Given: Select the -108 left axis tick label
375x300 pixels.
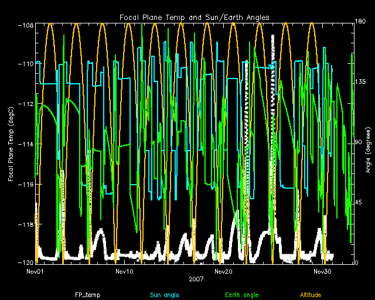Looking at the screenshot, I should click(x=26, y=25).
